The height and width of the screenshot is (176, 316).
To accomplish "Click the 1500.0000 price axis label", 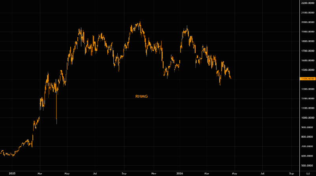I will pos(307,70).
